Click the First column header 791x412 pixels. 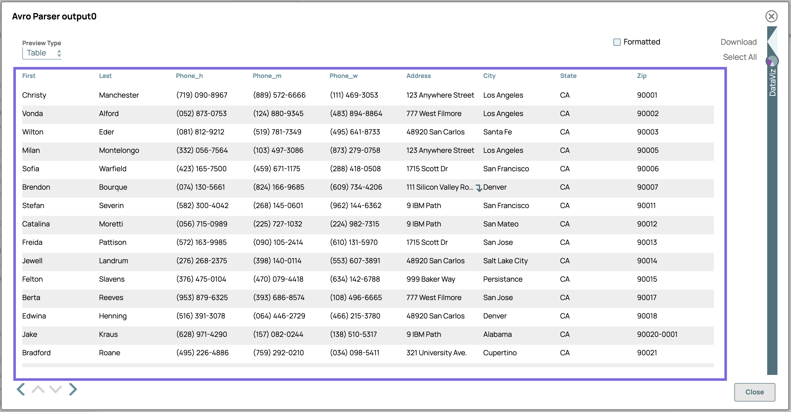tap(28, 76)
